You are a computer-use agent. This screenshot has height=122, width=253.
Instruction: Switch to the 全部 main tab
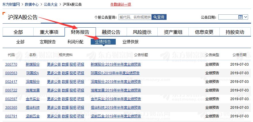pos(18,32)
